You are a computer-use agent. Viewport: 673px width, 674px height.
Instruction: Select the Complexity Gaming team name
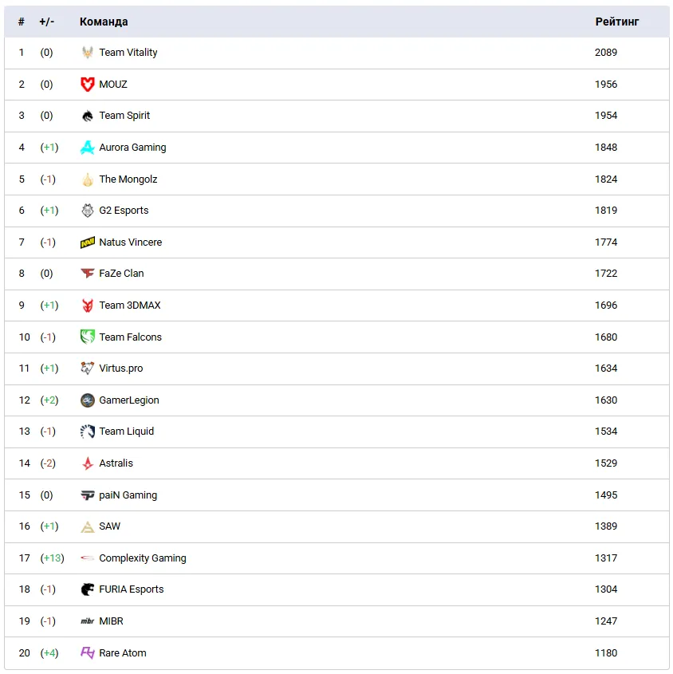pos(143,558)
